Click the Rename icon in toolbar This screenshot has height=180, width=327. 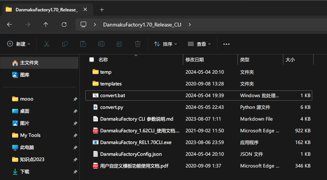tap(101, 44)
